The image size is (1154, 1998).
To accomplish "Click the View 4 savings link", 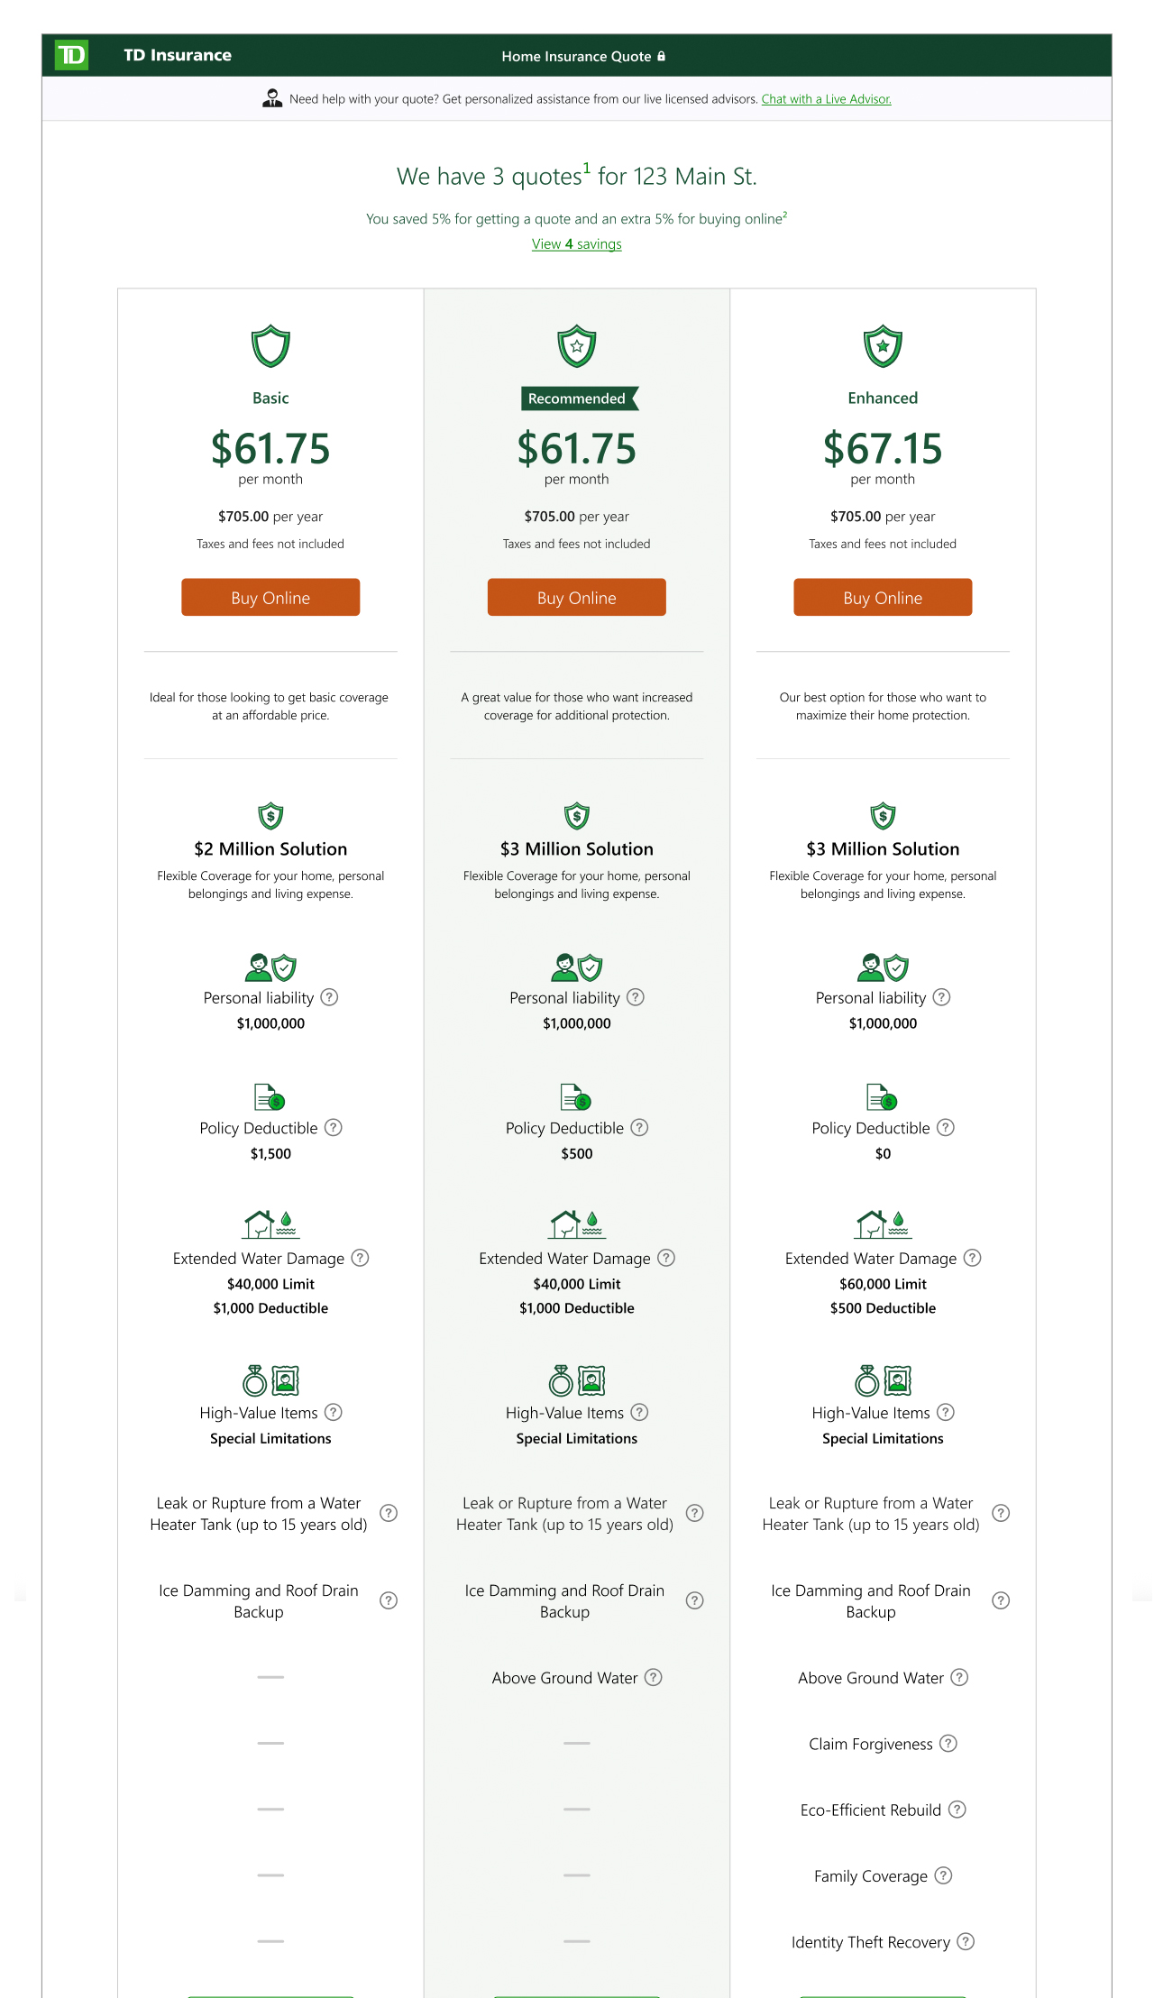I will tap(577, 244).
